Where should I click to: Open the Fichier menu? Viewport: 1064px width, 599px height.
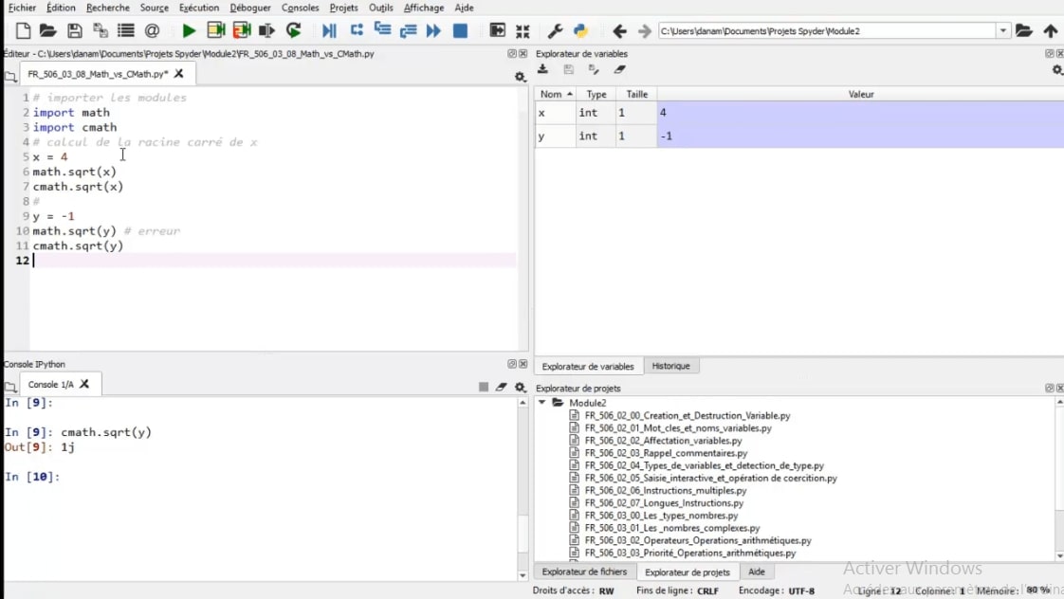point(22,8)
